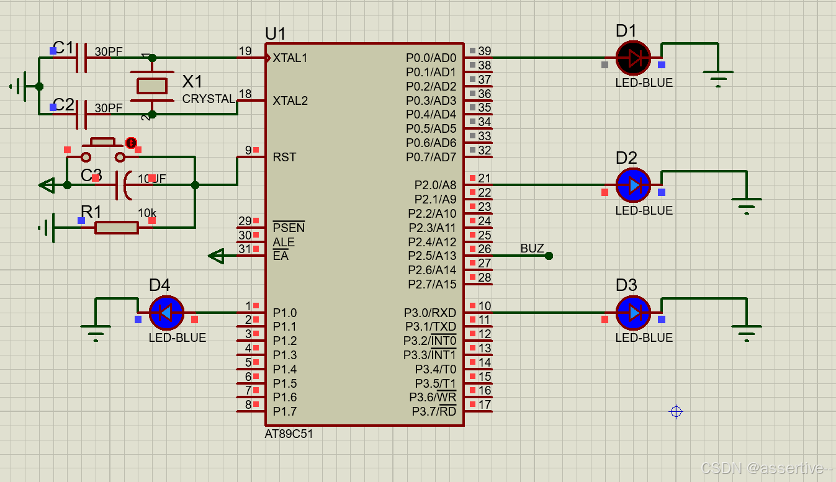Click the red actuator dot on push button
The width and height of the screenshot is (836, 482).
coord(131,143)
